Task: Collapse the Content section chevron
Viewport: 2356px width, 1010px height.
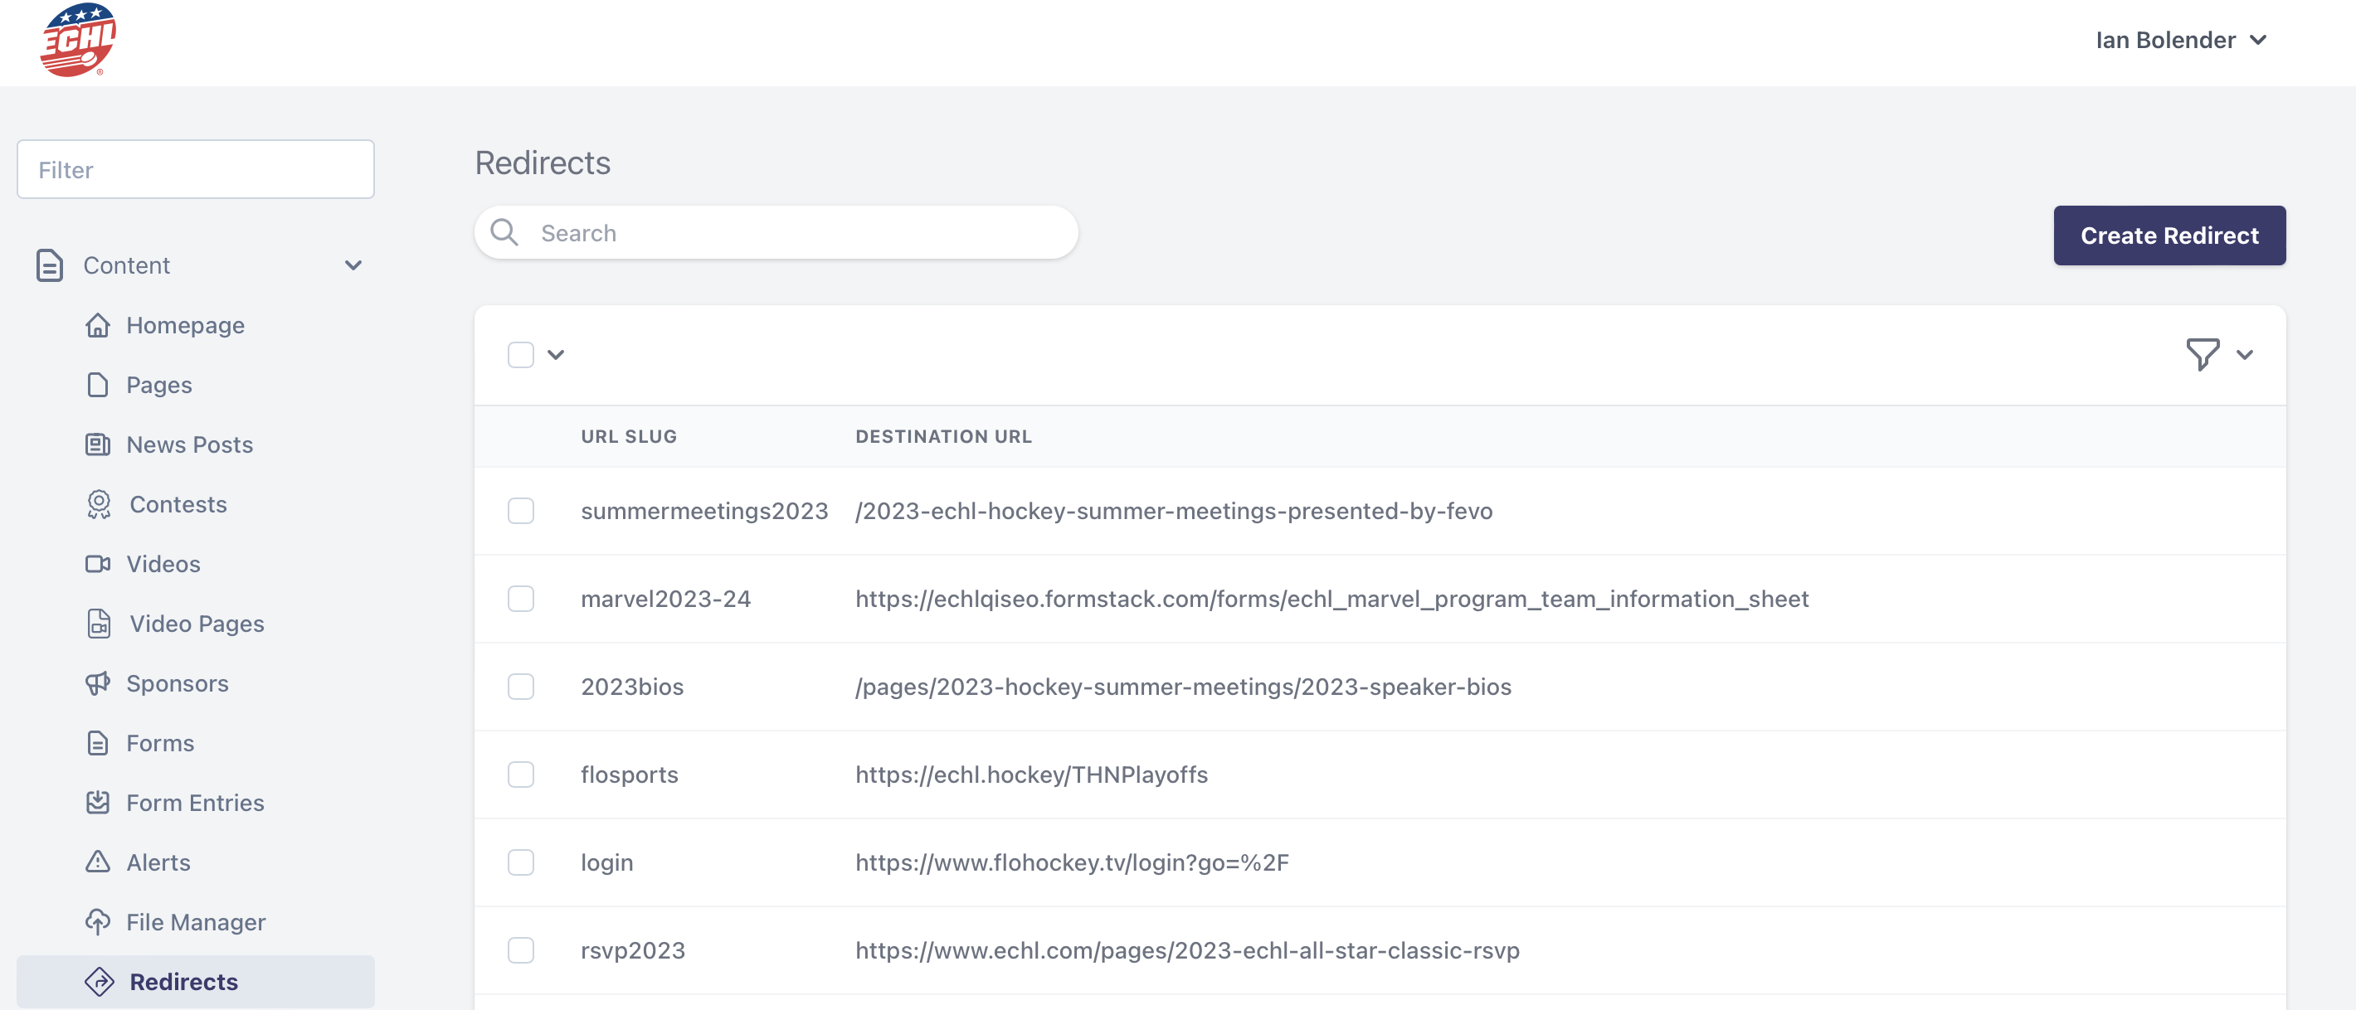Action: point(353,265)
